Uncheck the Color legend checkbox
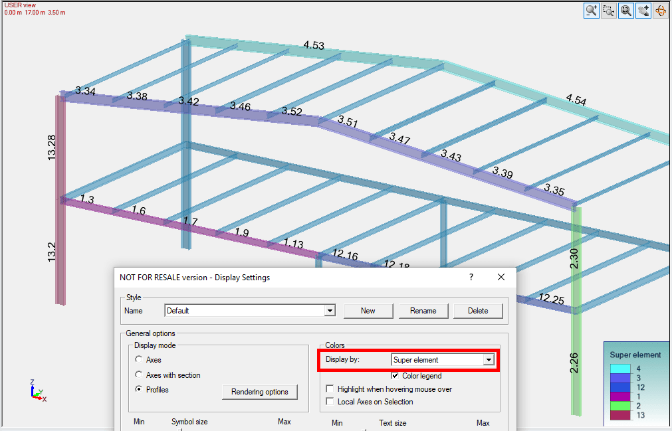This screenshot has width=672, height=431. tap(395, 376)
